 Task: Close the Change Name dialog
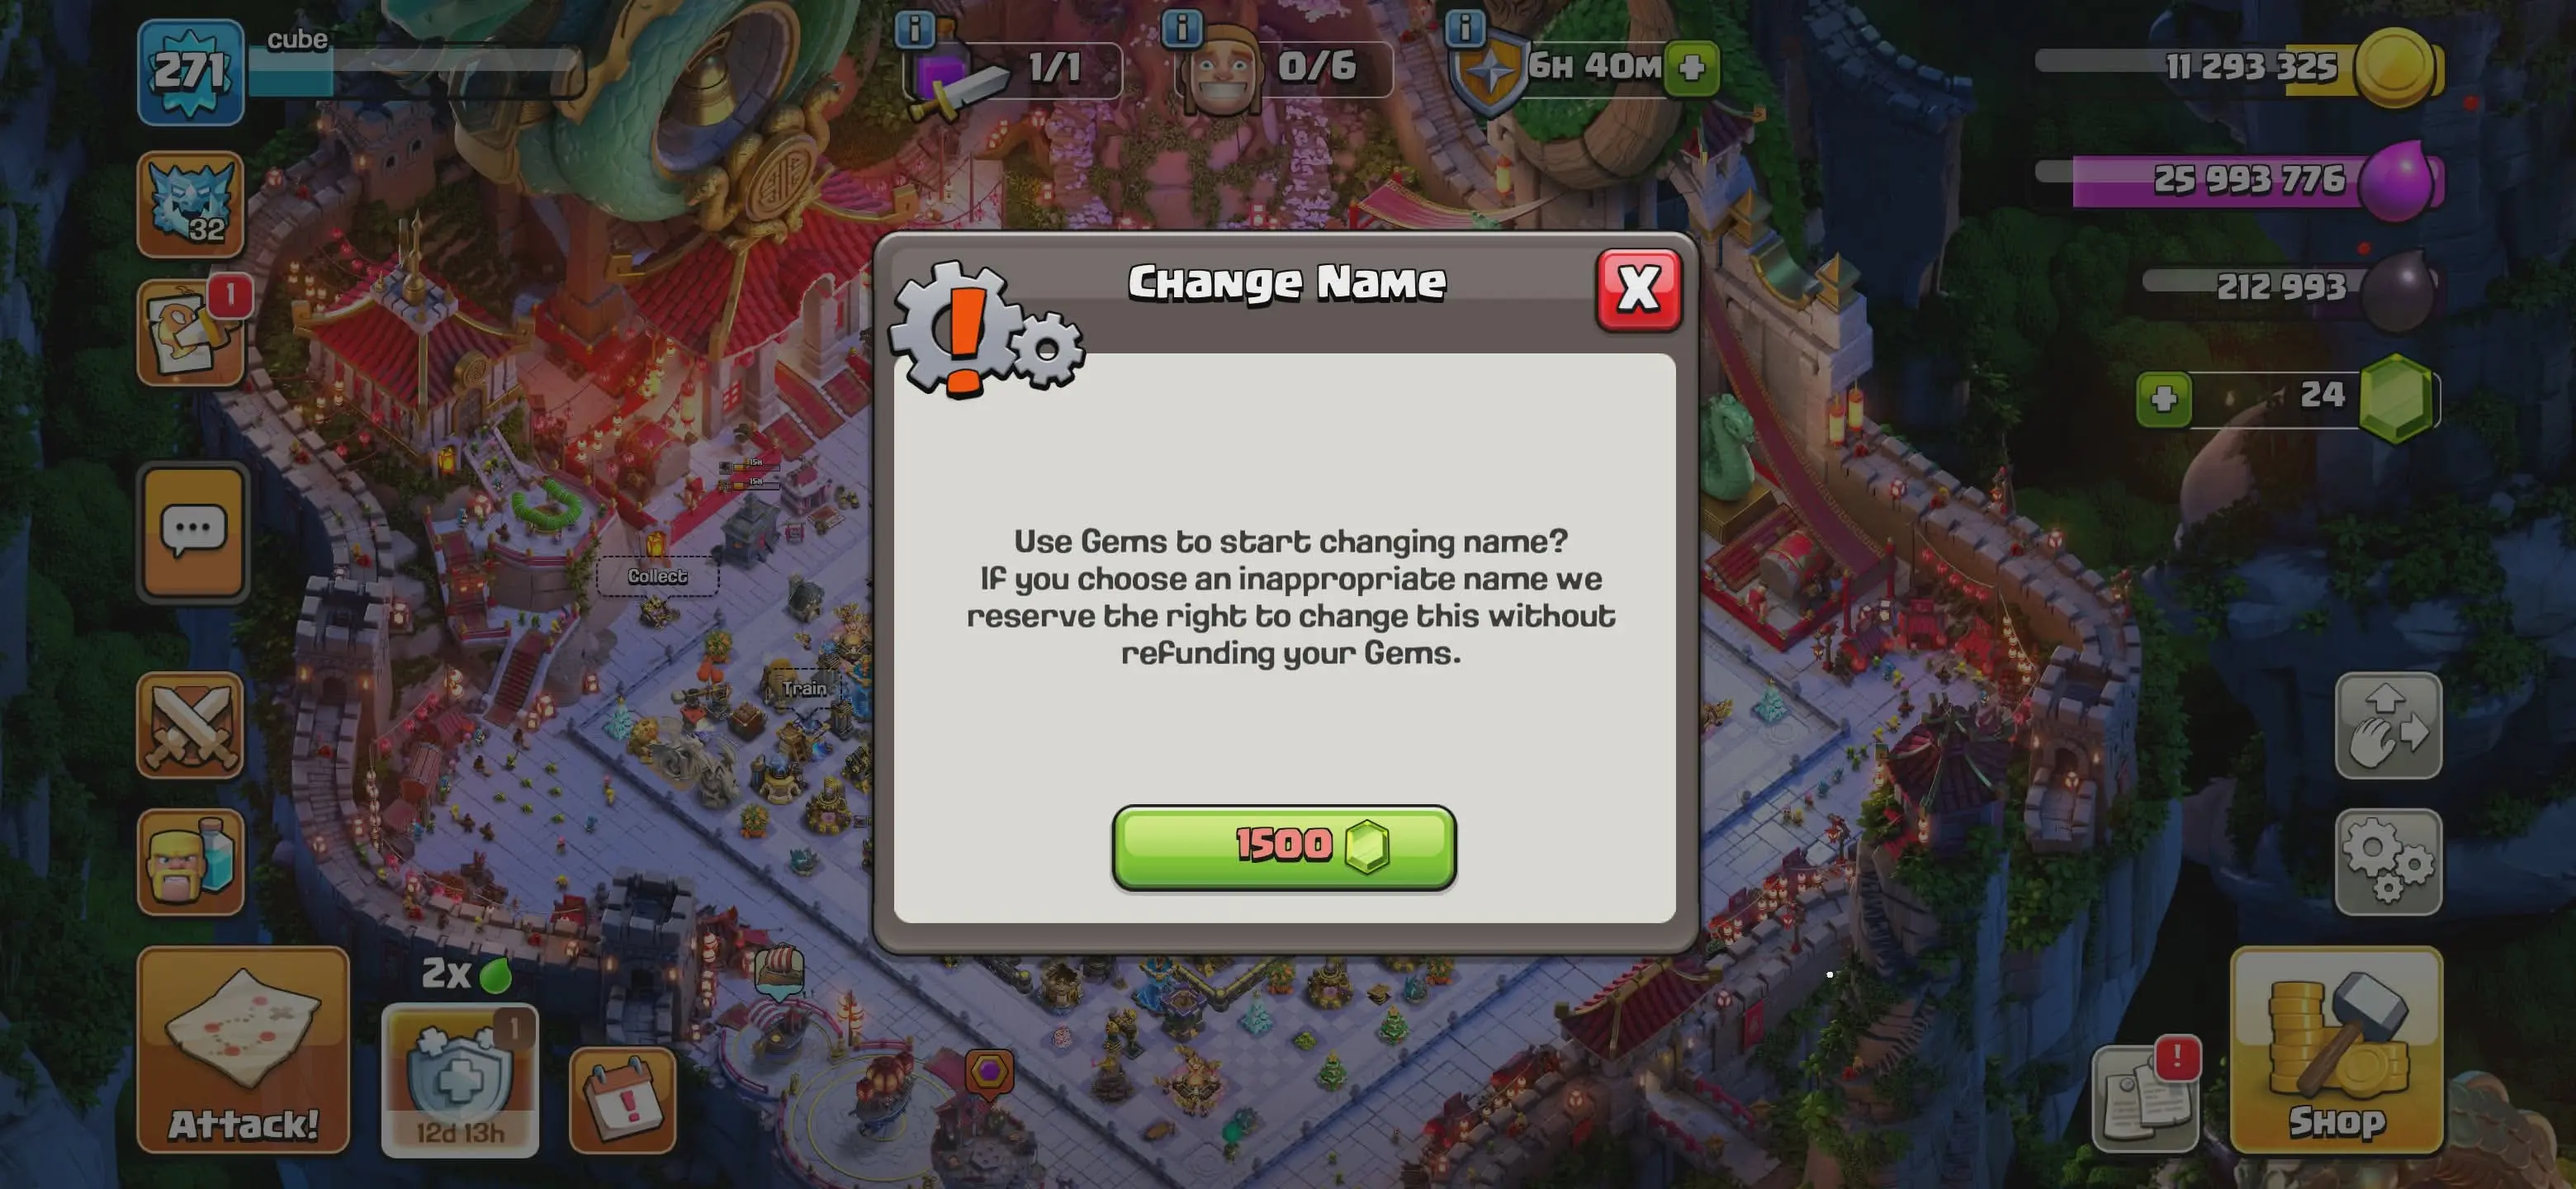click(x=1638, y=289)
